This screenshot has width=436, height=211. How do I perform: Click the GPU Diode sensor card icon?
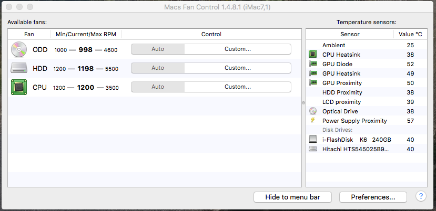click(x=313, y=64)
